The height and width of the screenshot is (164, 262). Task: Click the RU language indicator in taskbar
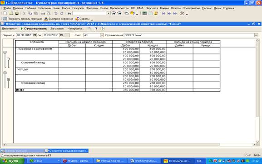[199, 161]
